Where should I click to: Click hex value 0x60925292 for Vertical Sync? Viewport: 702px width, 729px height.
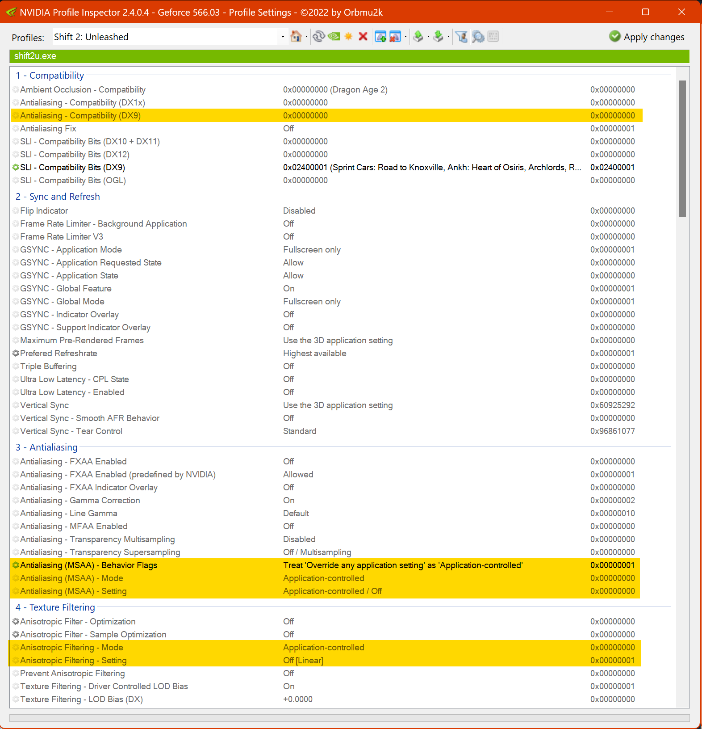point(613,405)
